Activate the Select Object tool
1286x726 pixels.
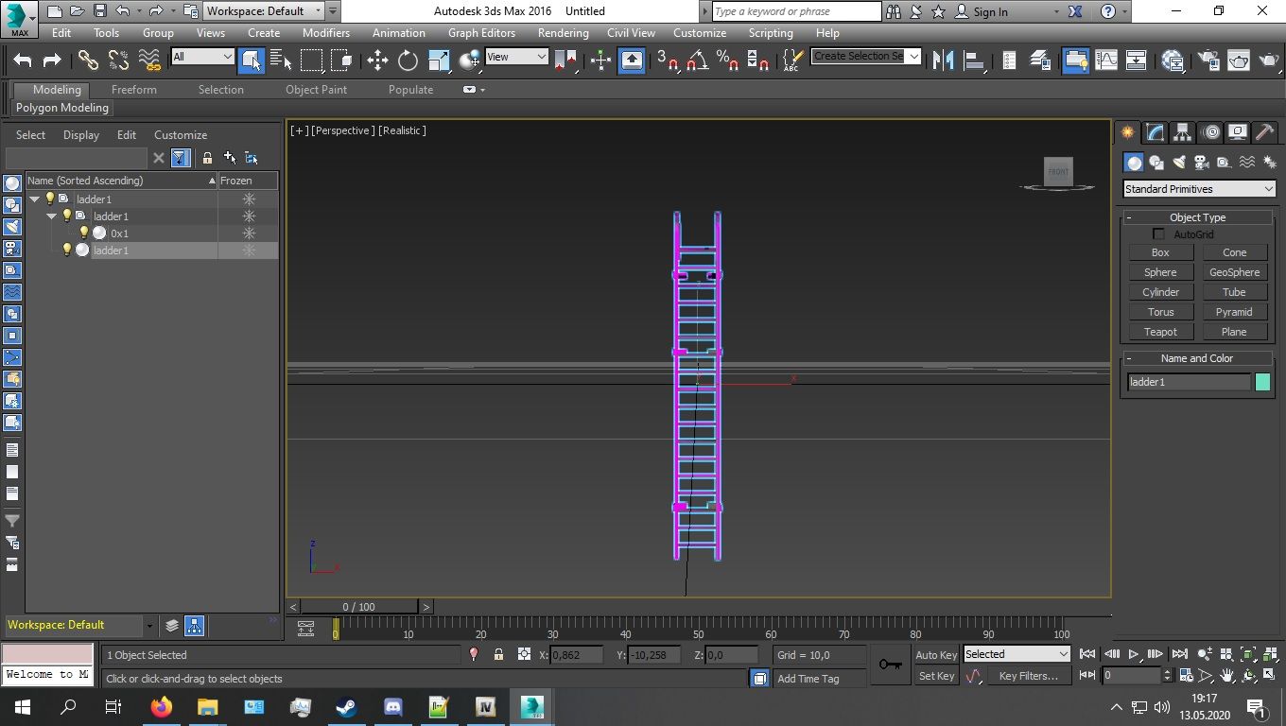click(x=252, y=60)
